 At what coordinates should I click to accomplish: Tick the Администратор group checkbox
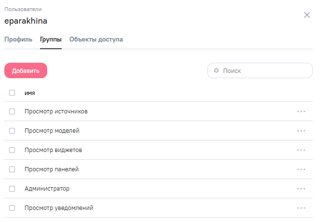pyautogui.click(x=12, y=189)
